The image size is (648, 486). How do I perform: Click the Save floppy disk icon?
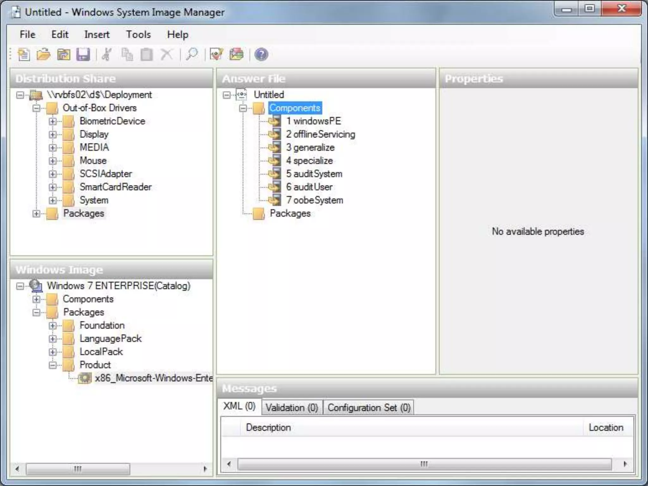click(x=83, y=54)
